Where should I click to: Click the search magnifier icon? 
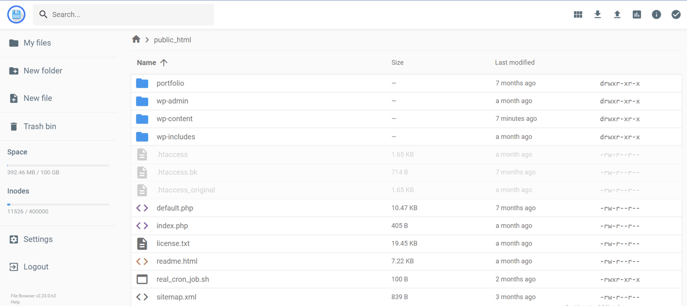pyautogui.click(x=43, y=14)
